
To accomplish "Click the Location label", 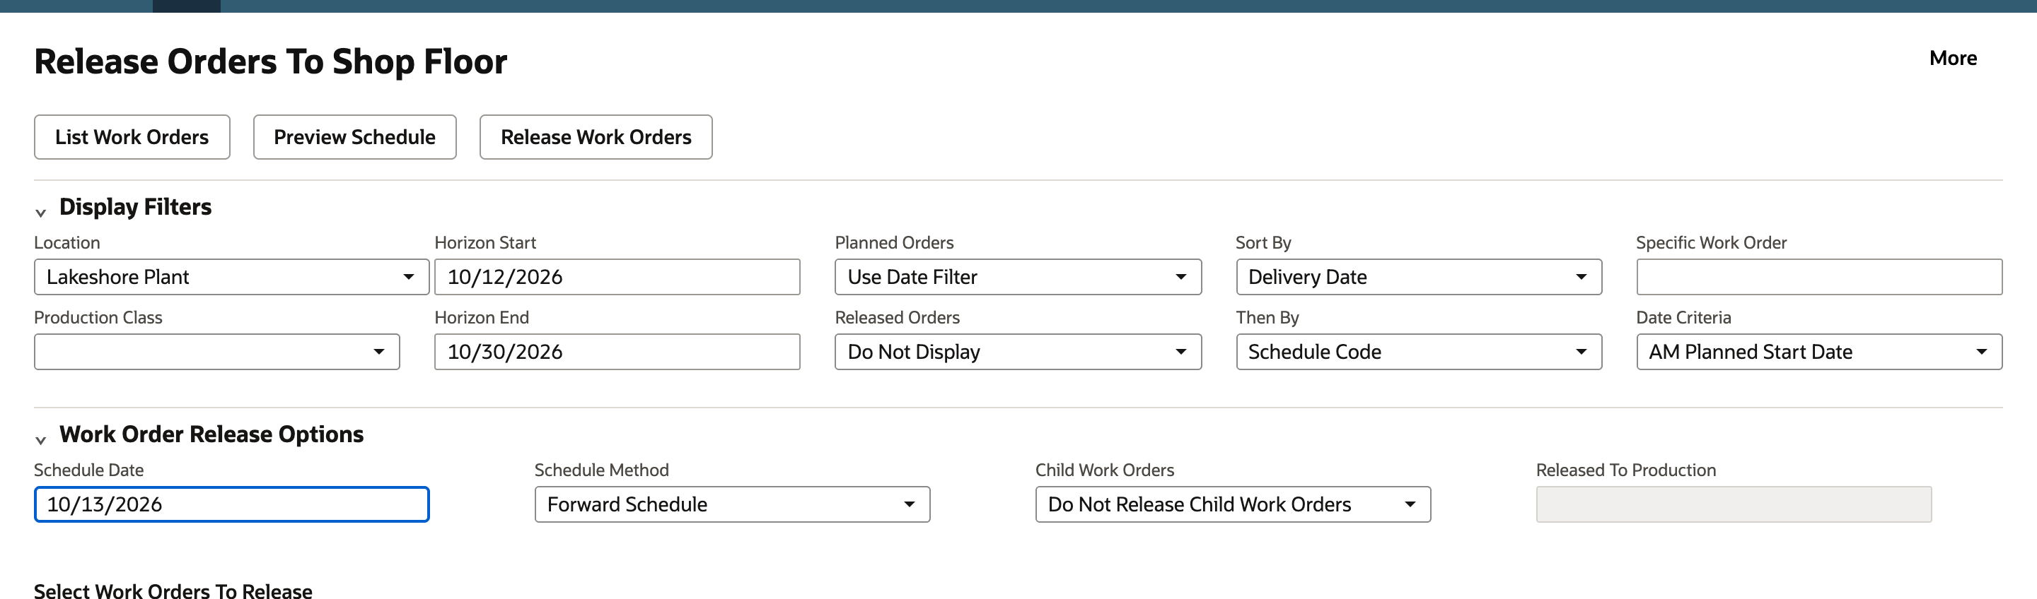I will click(67, 242).
